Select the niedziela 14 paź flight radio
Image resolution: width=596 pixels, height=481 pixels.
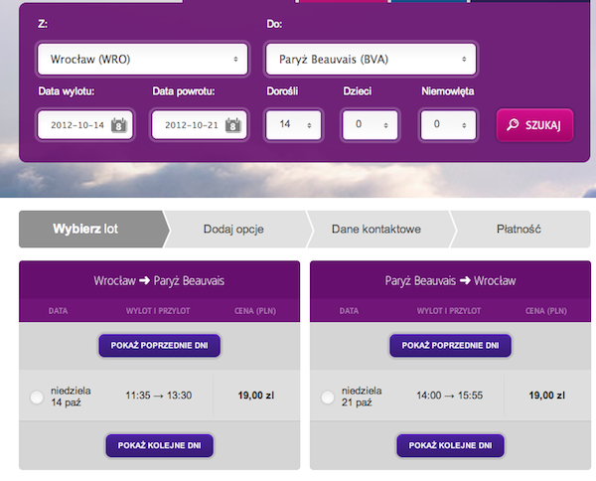pos(37,398)
